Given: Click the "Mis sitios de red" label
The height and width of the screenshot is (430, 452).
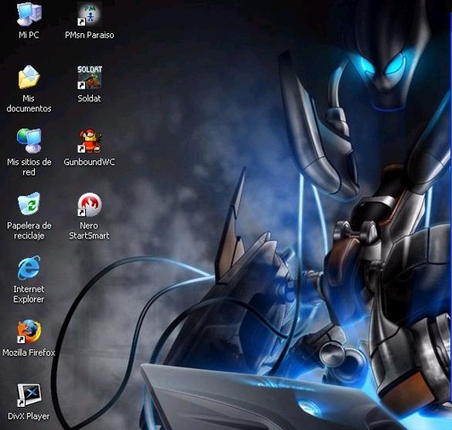Looking at the screenshot, I should [29, 167].
